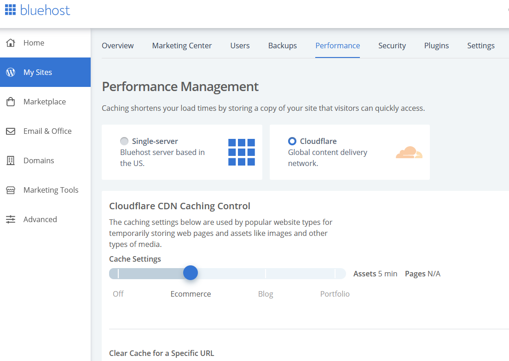Screen dimensions: 509x361
Task: Click the Clear Cache for a Specific URL heading
Action: pyautogui.click(x=162, y=353)
